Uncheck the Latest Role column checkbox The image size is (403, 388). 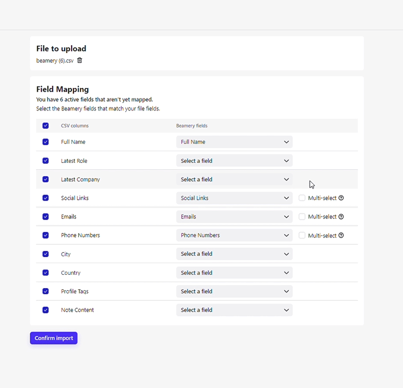46,161
